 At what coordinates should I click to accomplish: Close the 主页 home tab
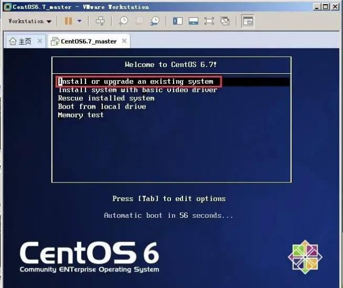(40, 41)
